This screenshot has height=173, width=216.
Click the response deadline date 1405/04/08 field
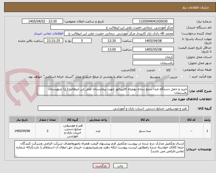coord(153,41)
